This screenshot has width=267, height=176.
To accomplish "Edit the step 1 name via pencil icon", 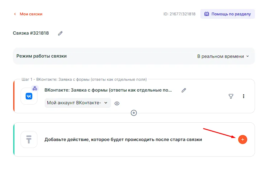I will [184, 90].
